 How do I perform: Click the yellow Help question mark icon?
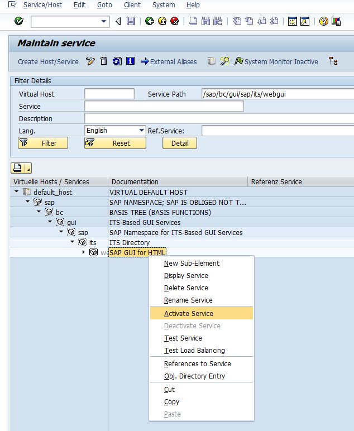click(324, 21)
